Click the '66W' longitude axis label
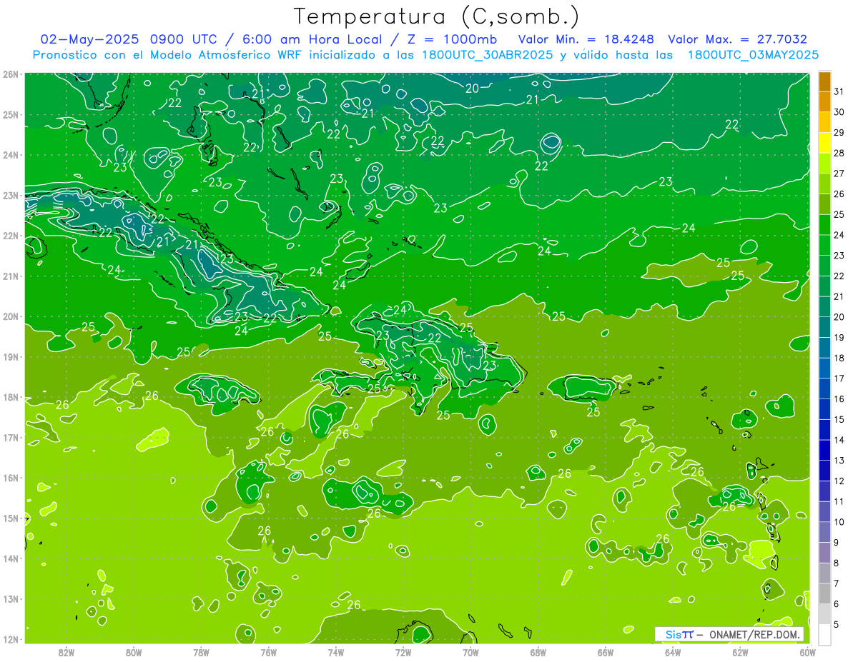Viewport: 858px width, 662px height. click(606, 652)
